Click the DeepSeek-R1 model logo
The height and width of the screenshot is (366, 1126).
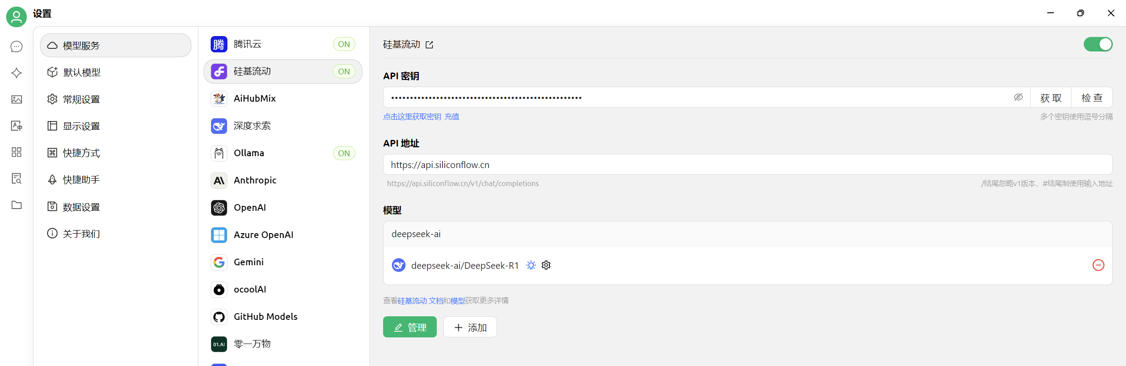pos(398,265)
